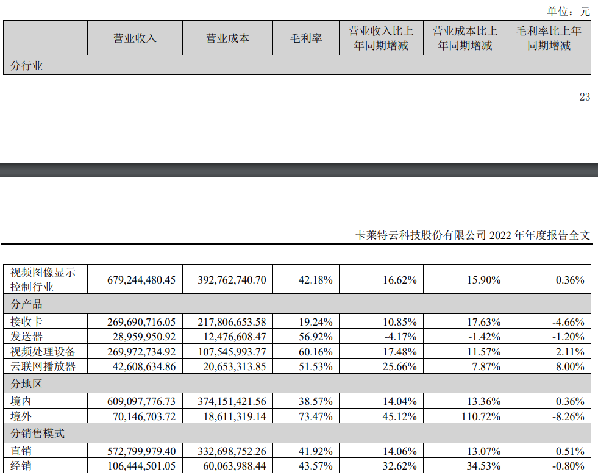Select value 15.90%
Viewport: 598px width, 475px height.
[483, 280]
